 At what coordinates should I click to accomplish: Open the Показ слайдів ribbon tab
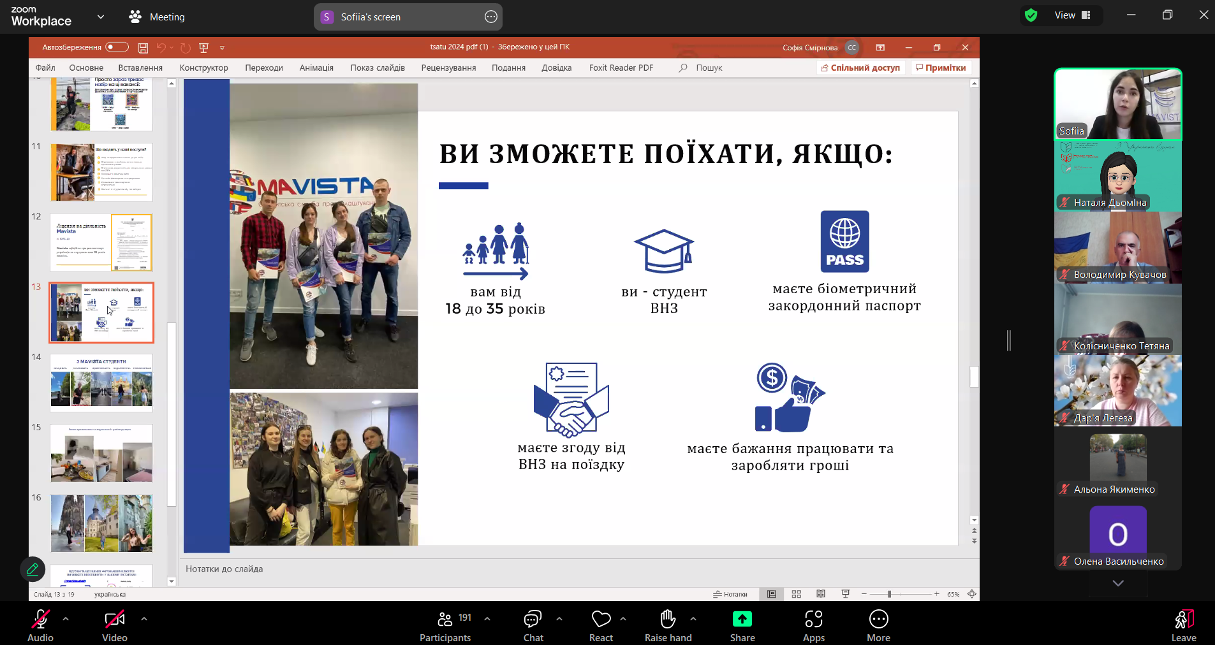(378, 68)
